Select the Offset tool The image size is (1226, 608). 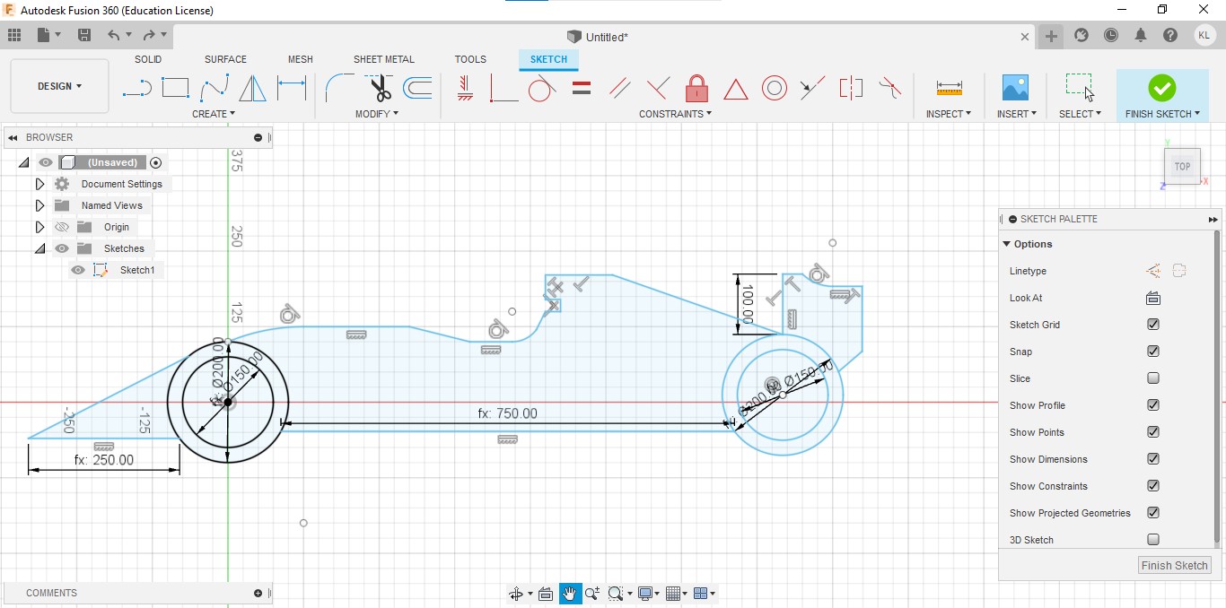(418, 88)
